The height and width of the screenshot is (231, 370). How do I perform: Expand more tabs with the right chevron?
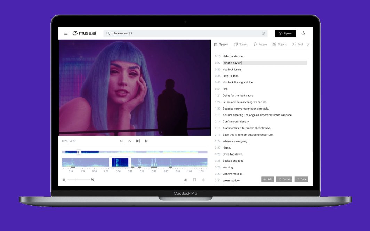coord(308,45)
